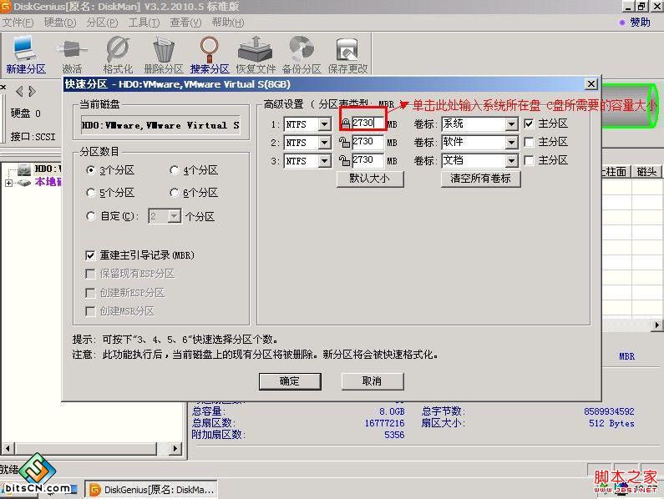The height and width of the screenshot is (499, 664).
Task: Toggle lock icon for partition 3 size
Action: tap(344, 160)
